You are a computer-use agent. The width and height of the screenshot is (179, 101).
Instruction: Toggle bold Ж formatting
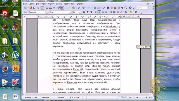84,12
